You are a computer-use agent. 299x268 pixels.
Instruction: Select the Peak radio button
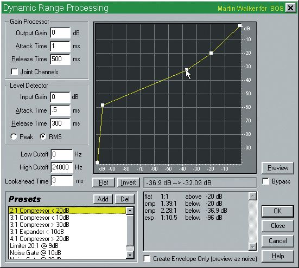pos(14,137)
